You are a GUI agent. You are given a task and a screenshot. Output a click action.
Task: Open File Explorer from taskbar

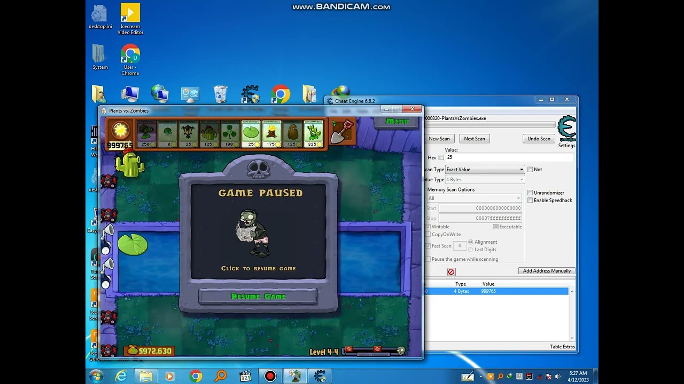146,376
